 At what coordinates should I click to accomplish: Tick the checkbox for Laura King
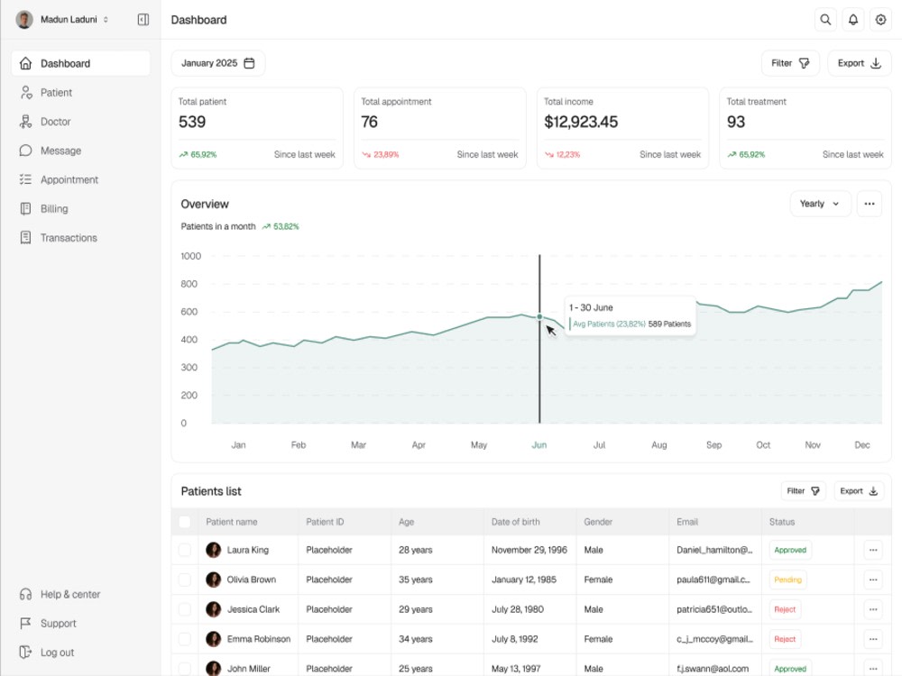185,550
